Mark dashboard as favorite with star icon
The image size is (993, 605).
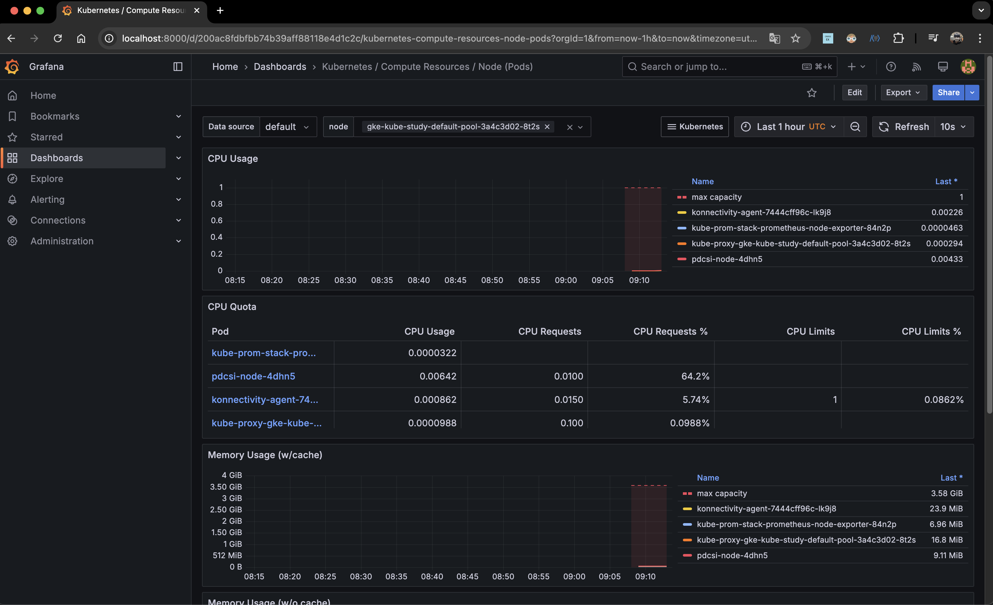(812, 93)
